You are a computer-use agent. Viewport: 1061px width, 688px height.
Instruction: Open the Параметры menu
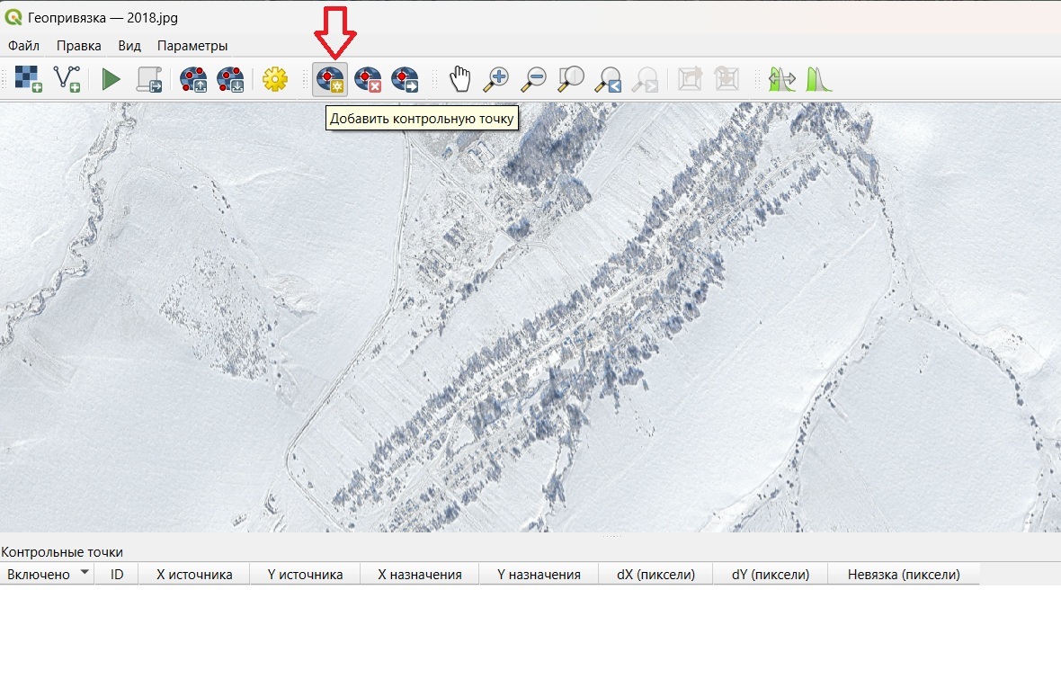192,46
